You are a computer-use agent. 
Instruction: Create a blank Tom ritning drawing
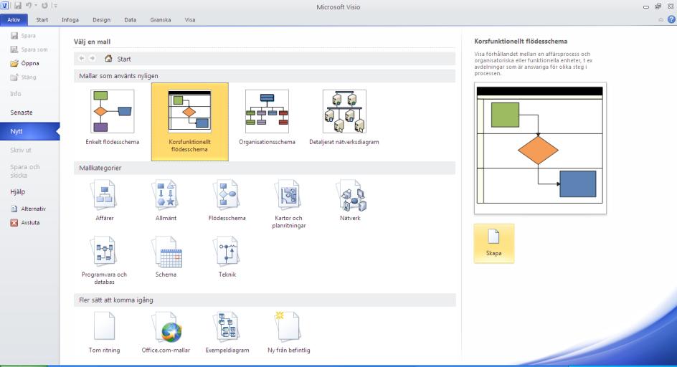pos(105,333)
